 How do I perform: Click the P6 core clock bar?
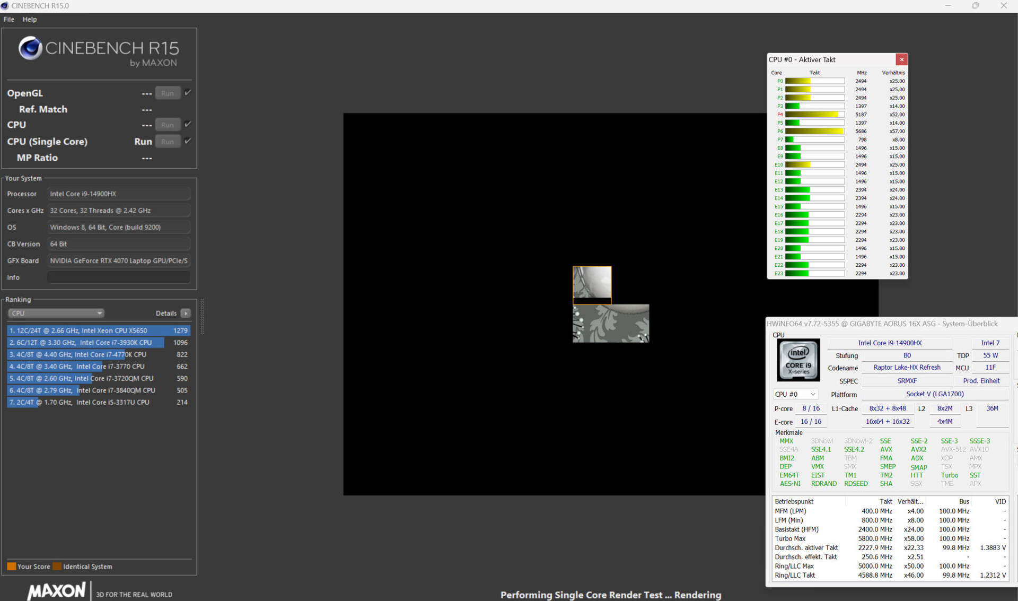(814, 131)
